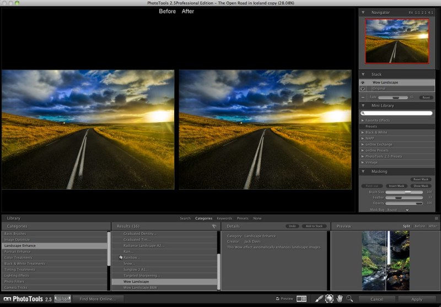Choose the Zoom magnifier tool
The image size is (441, 307).
pos(349,299)
